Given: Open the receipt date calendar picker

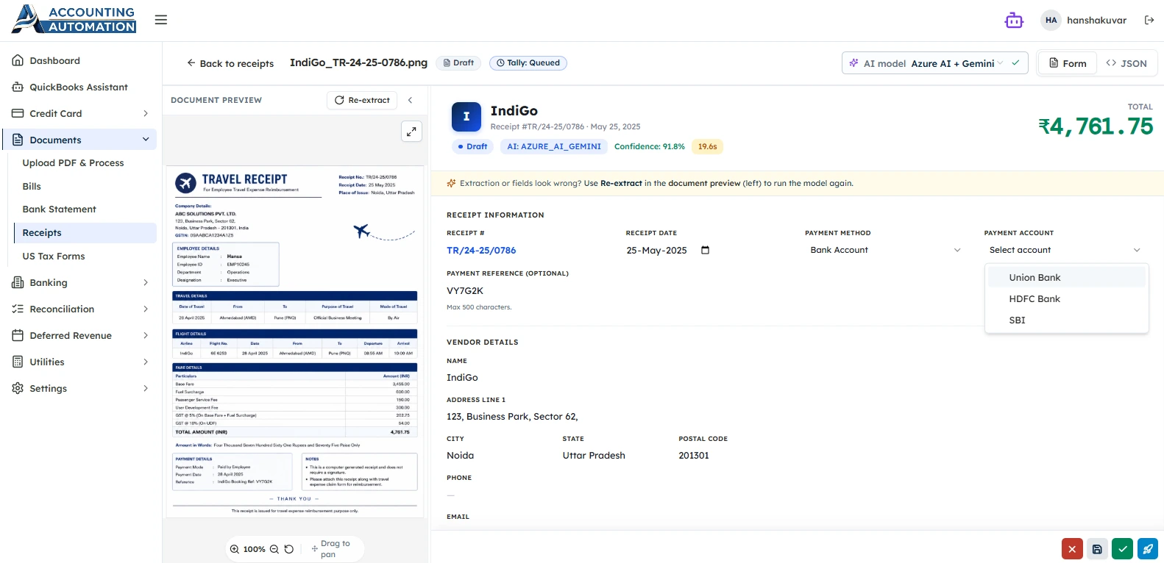Looking at the screenshot, I should 705,250.
